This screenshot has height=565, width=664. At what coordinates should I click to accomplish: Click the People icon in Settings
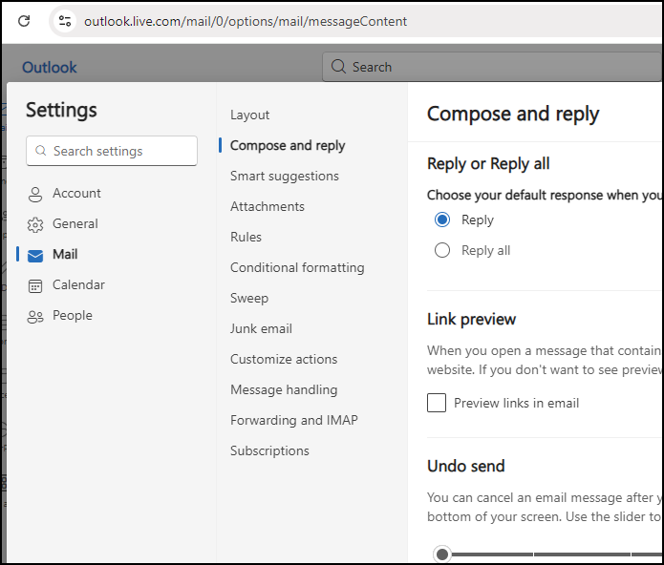point(35,316)
